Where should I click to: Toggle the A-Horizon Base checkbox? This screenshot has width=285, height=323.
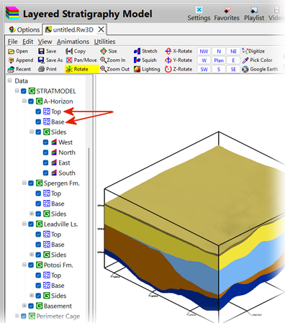(x=38, y=122)
